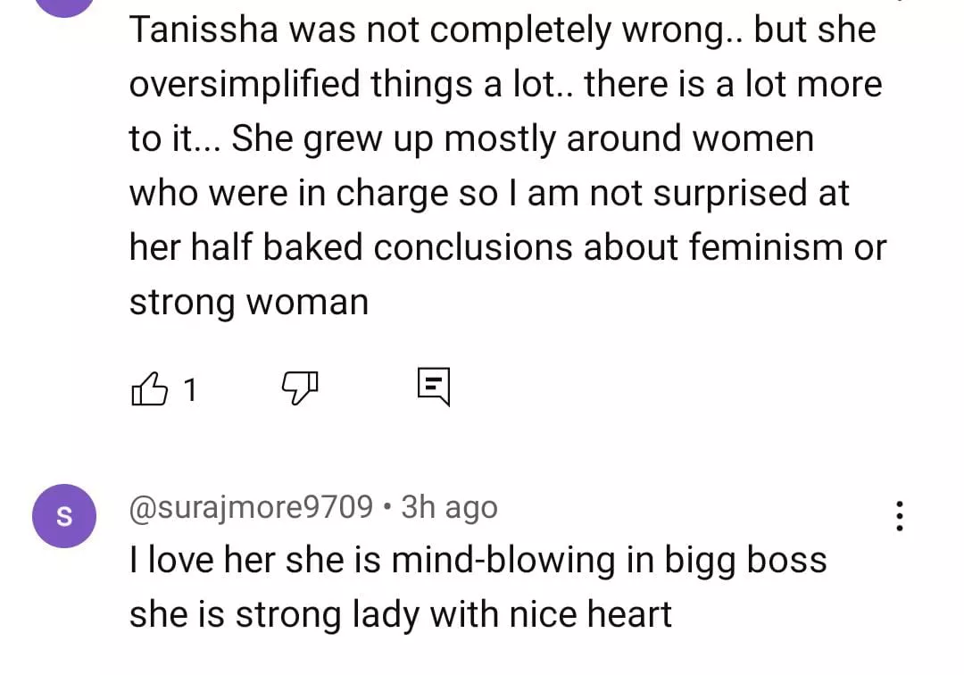This screenshot has height=675, width=964.
Task: Click 'She grew up mostly around women' line
Action: (x=471, y=139)
